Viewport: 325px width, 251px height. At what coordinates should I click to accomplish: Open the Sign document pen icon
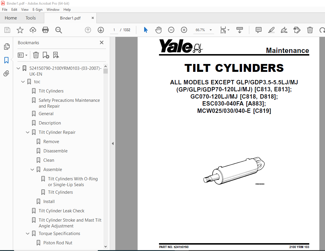pyautogui.click(x=284, y=30)
